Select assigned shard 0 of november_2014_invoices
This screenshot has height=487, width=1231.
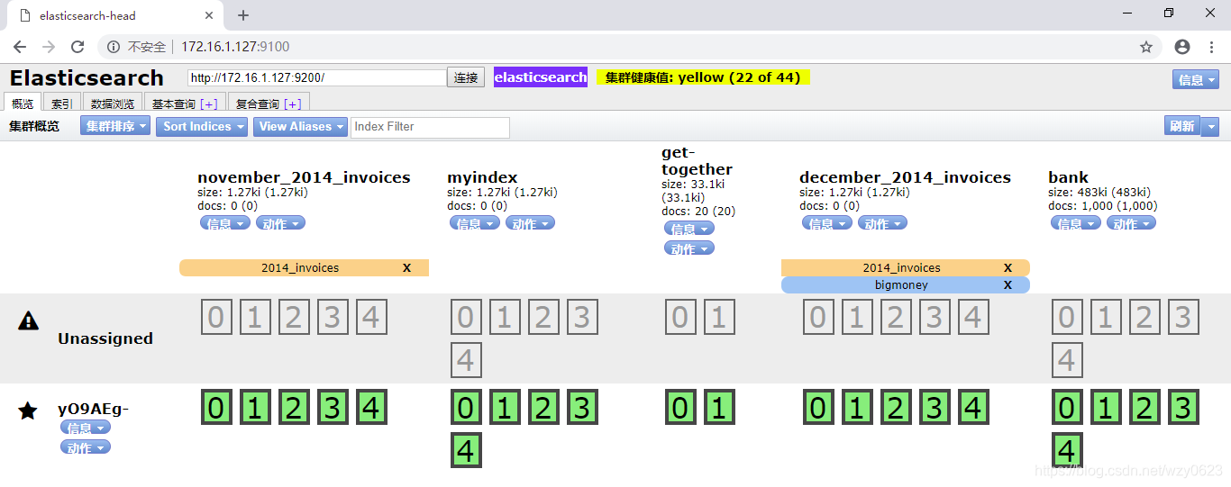215,408
